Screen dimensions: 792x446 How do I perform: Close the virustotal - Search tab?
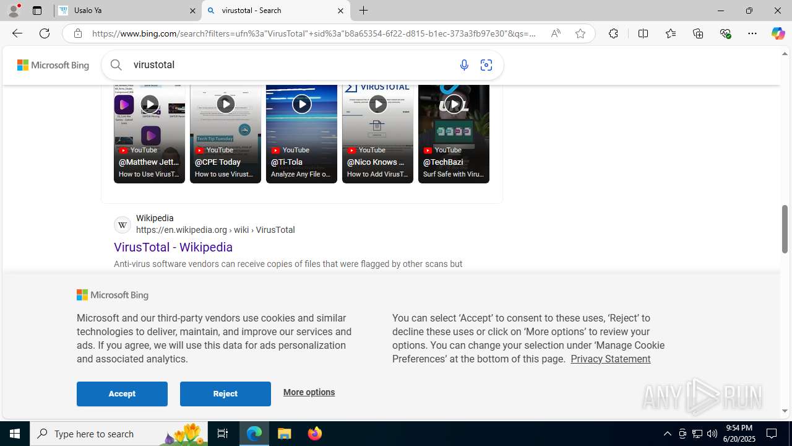(340, 11)
